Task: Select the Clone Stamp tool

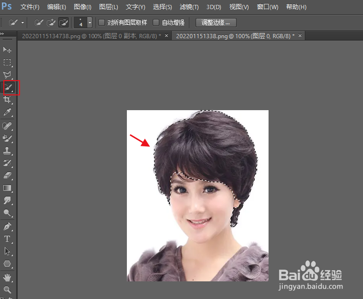Action: 7,151
